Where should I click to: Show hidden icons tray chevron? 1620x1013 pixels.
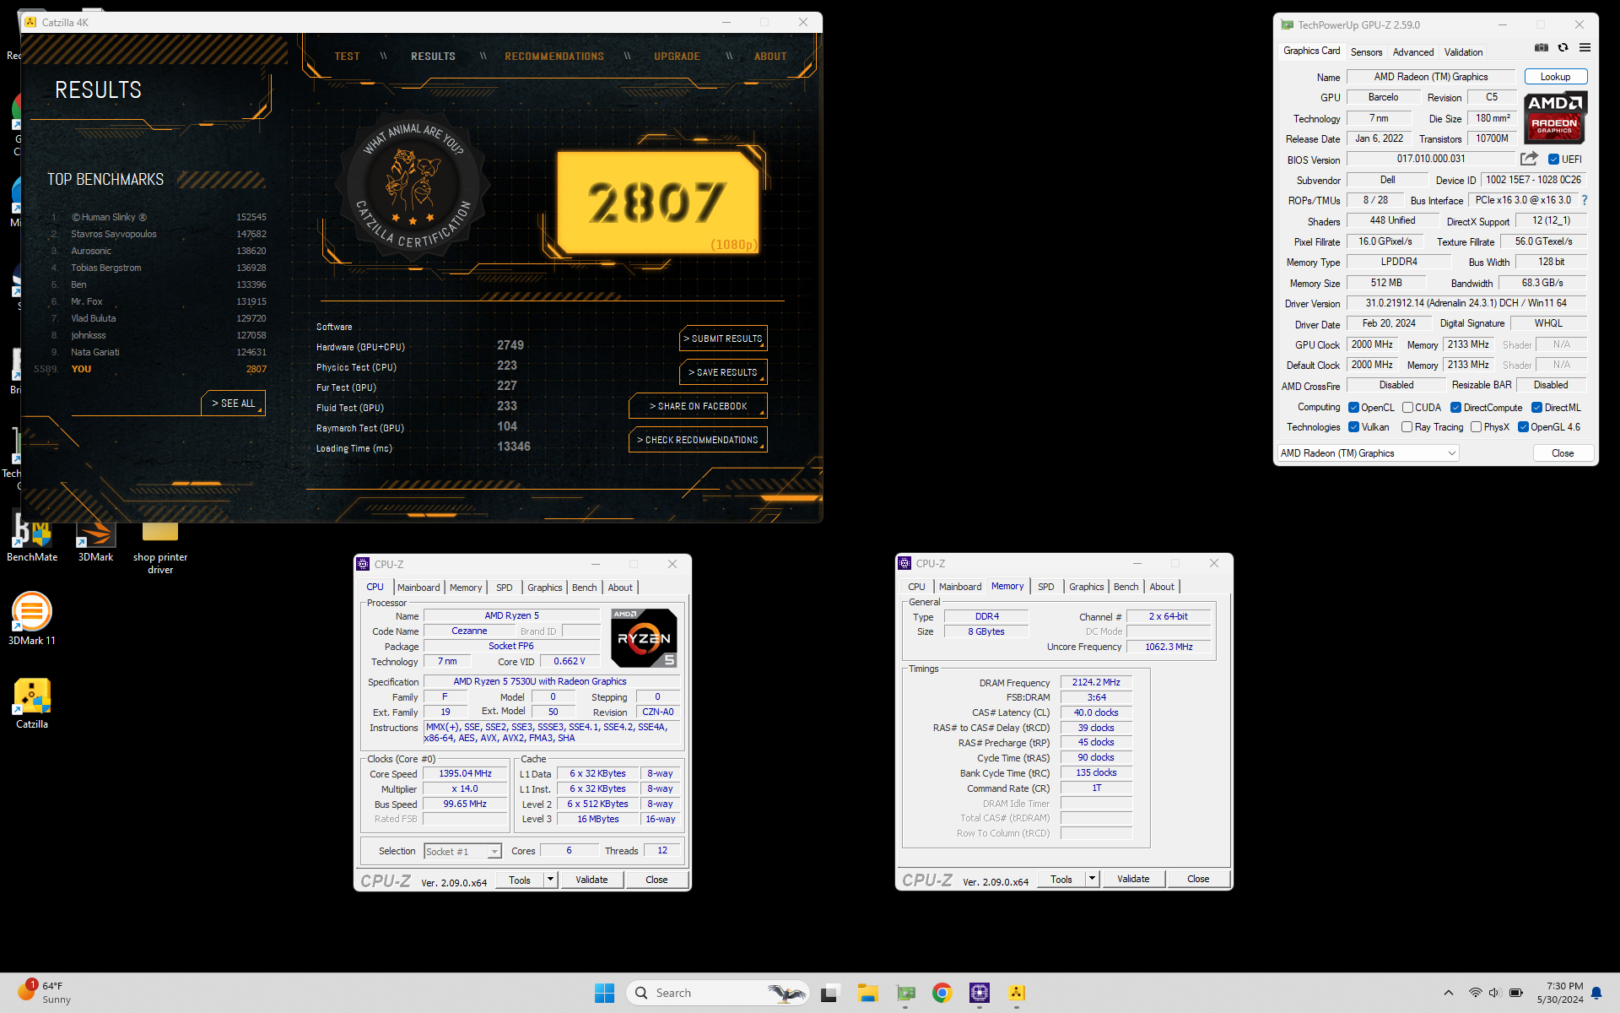point(1448,993)
